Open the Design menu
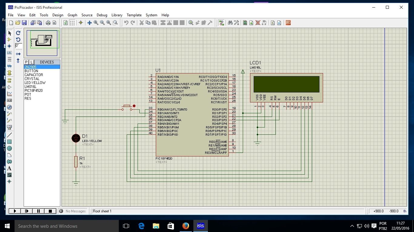Viewport: 414px width, 232px height. [58, 15]
